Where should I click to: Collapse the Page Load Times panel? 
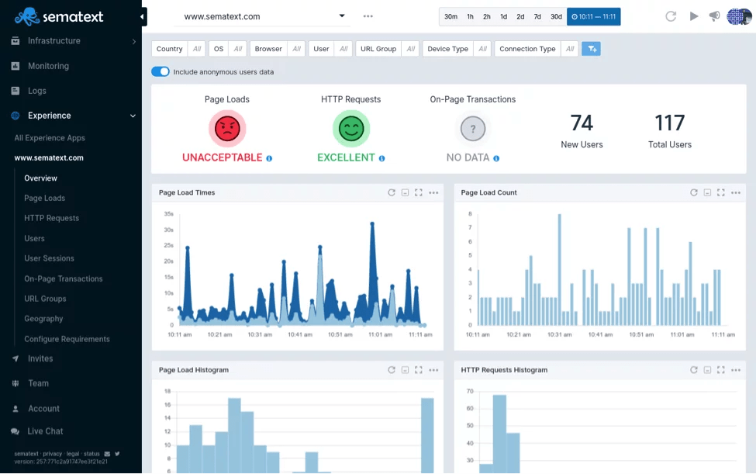coord(405,193)
